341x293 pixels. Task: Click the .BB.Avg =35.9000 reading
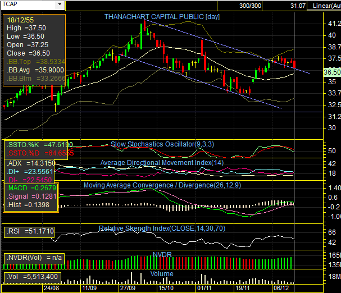click(x=35, y=70)
